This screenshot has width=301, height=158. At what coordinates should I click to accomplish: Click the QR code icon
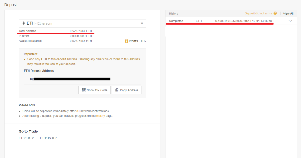[84, 90]
